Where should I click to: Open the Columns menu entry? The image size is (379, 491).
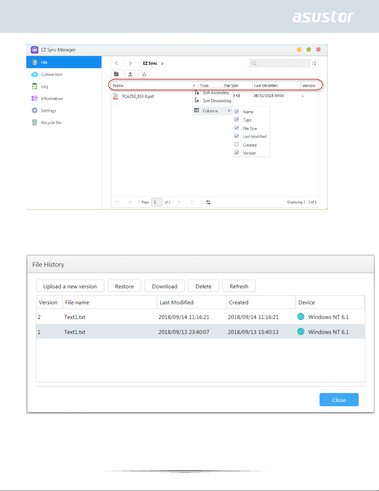click(x=213, y=111)
